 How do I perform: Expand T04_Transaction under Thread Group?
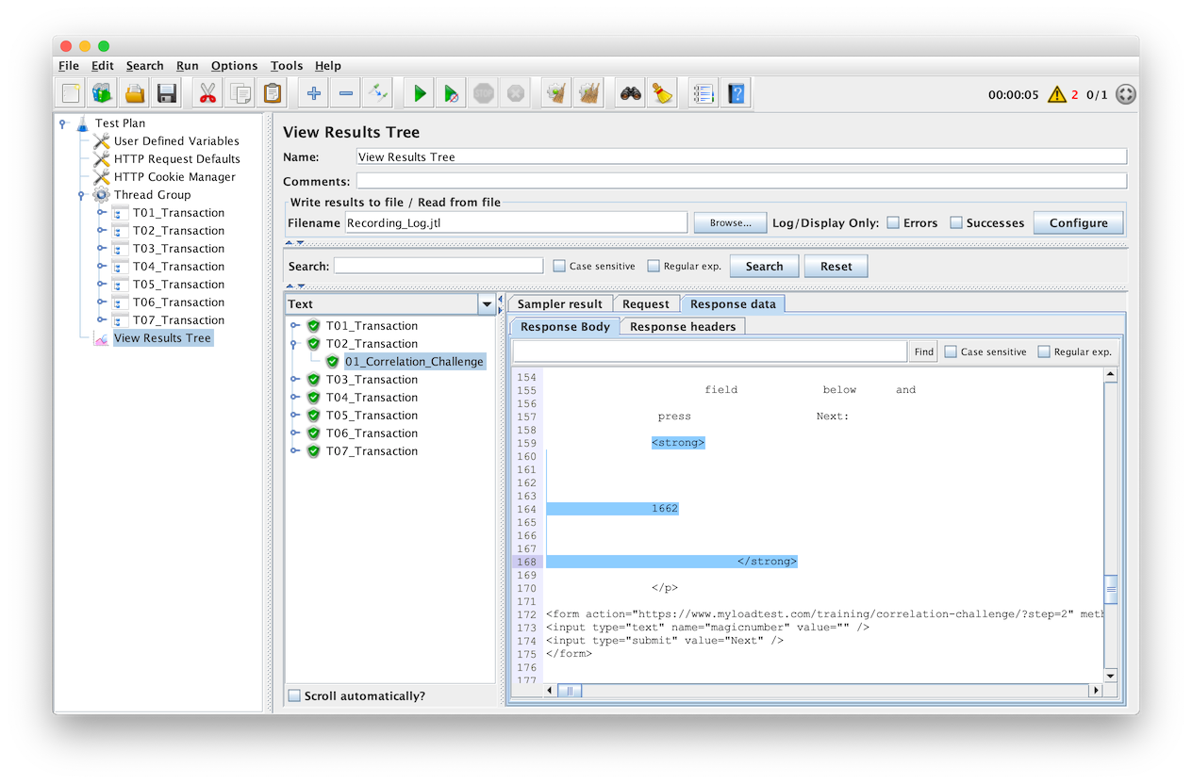(x=101, y=267)
